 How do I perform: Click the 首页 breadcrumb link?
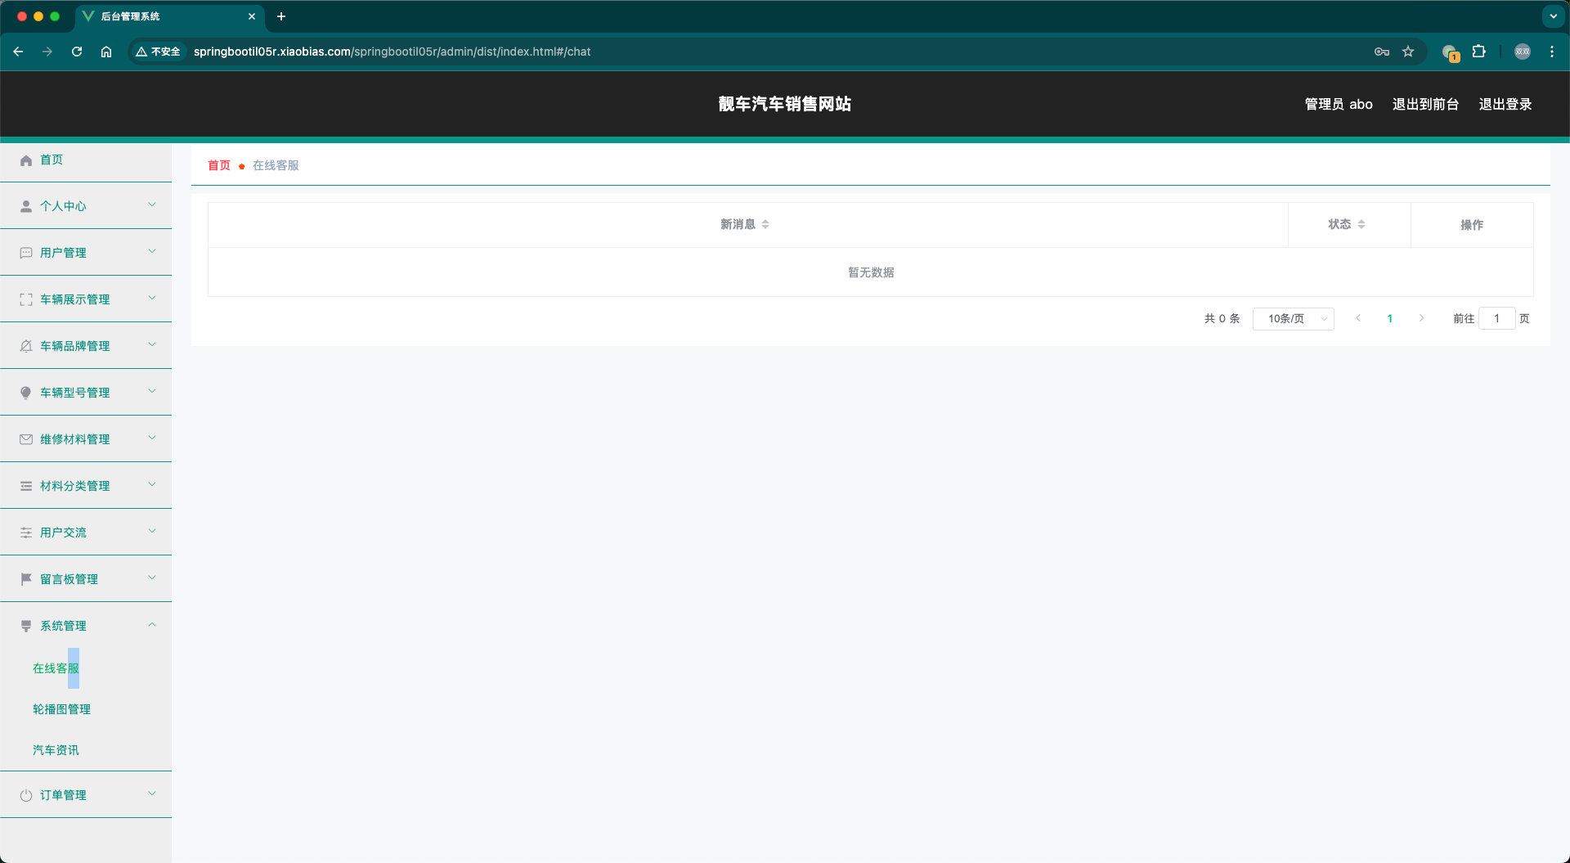coord(219,165)
